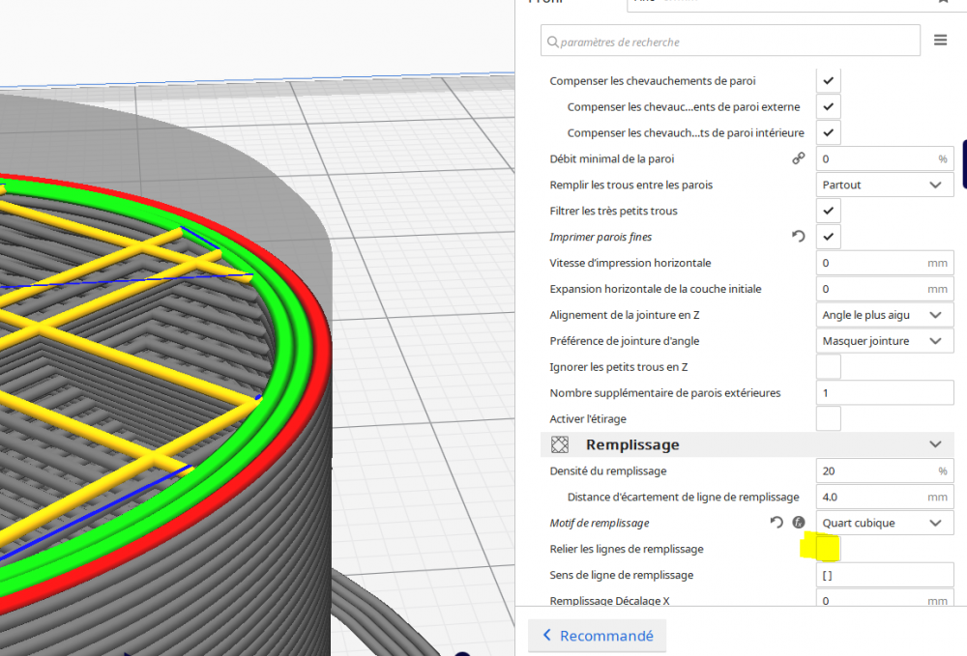Click the Remplissage section infill icon
The width and height of the screenshot is (967, 656).
click(x=559, y=444)
